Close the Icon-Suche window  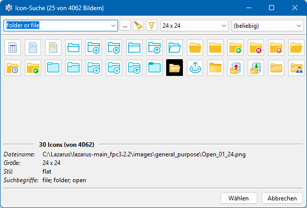[x=295, y=8]
